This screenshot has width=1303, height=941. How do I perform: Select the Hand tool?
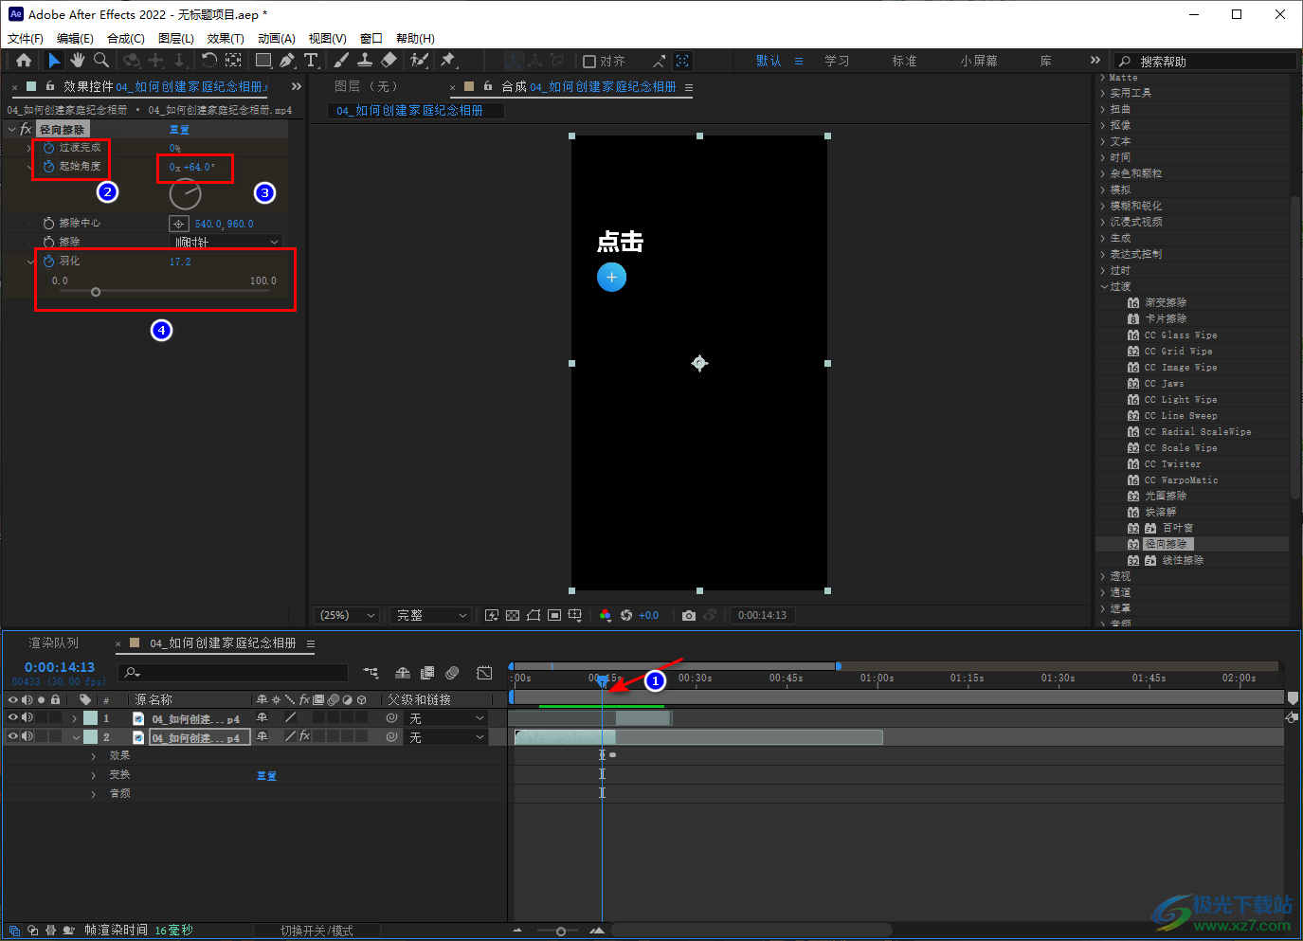(x=77, y=61)
